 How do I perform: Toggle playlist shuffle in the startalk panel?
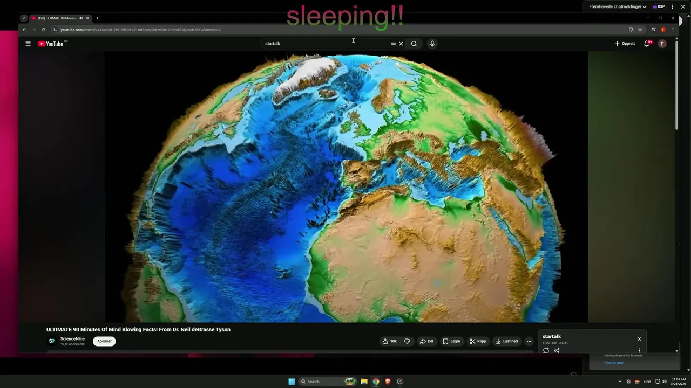[x=557, y=350]
